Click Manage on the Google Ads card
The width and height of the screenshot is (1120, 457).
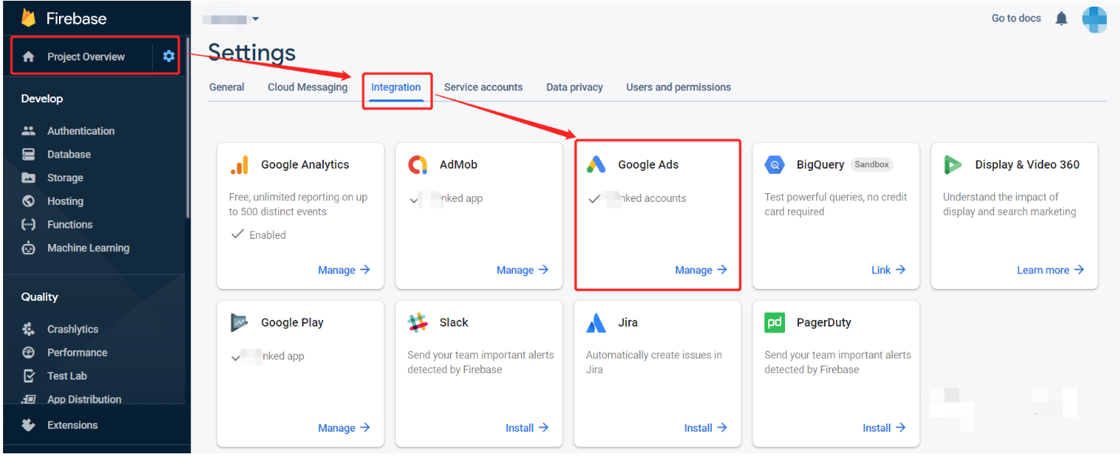[701, 270]
